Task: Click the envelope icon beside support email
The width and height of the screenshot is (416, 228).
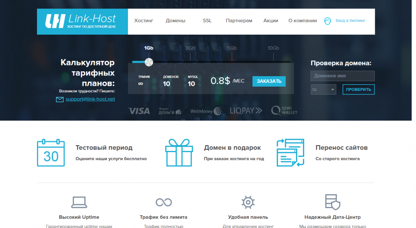Action: pyautogui.click(x=60, y=99)
